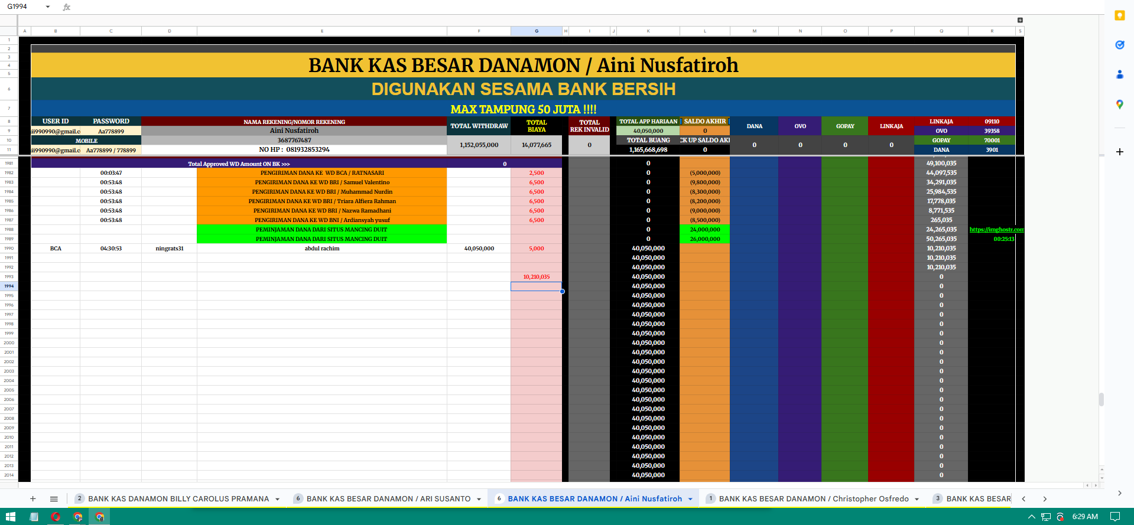Select the 'abdul rachim' name cell

click(x=322, y=249)
